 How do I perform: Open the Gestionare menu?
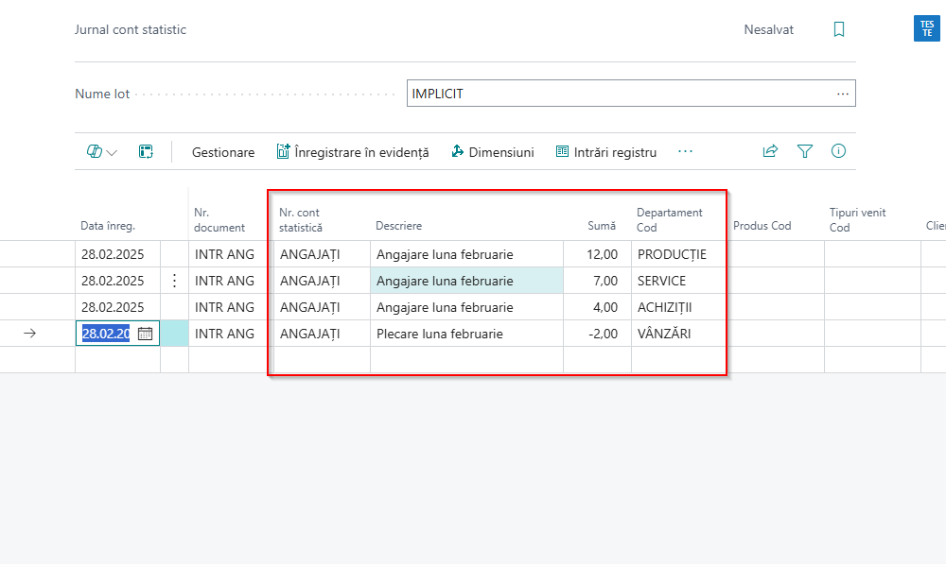point(223,152)
